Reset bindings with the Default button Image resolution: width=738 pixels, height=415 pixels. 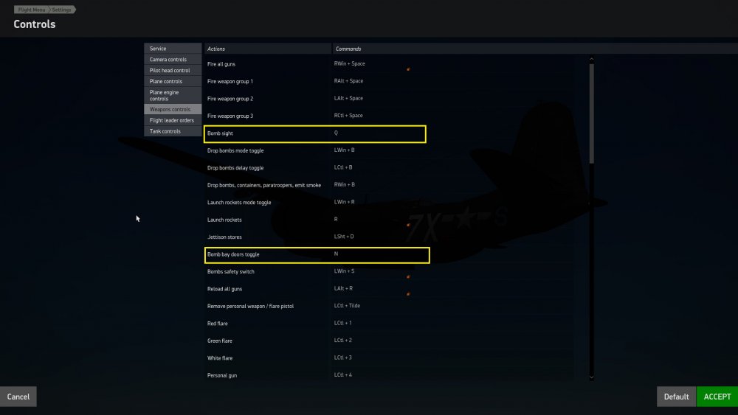(x=676, y=397)
